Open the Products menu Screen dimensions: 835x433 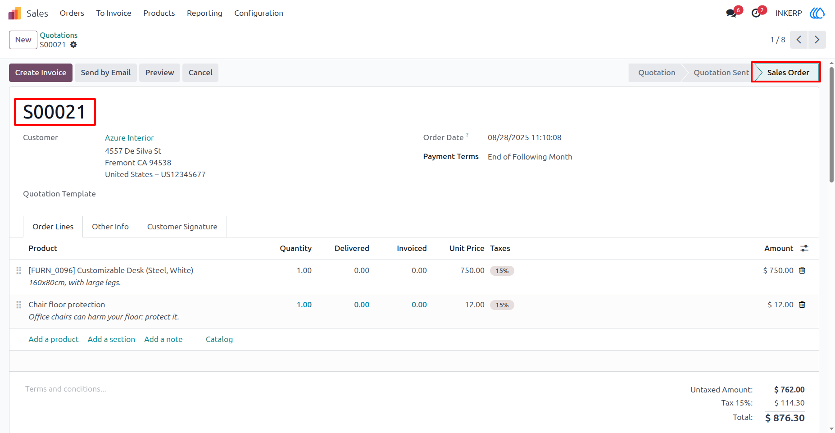click(159, 13)
